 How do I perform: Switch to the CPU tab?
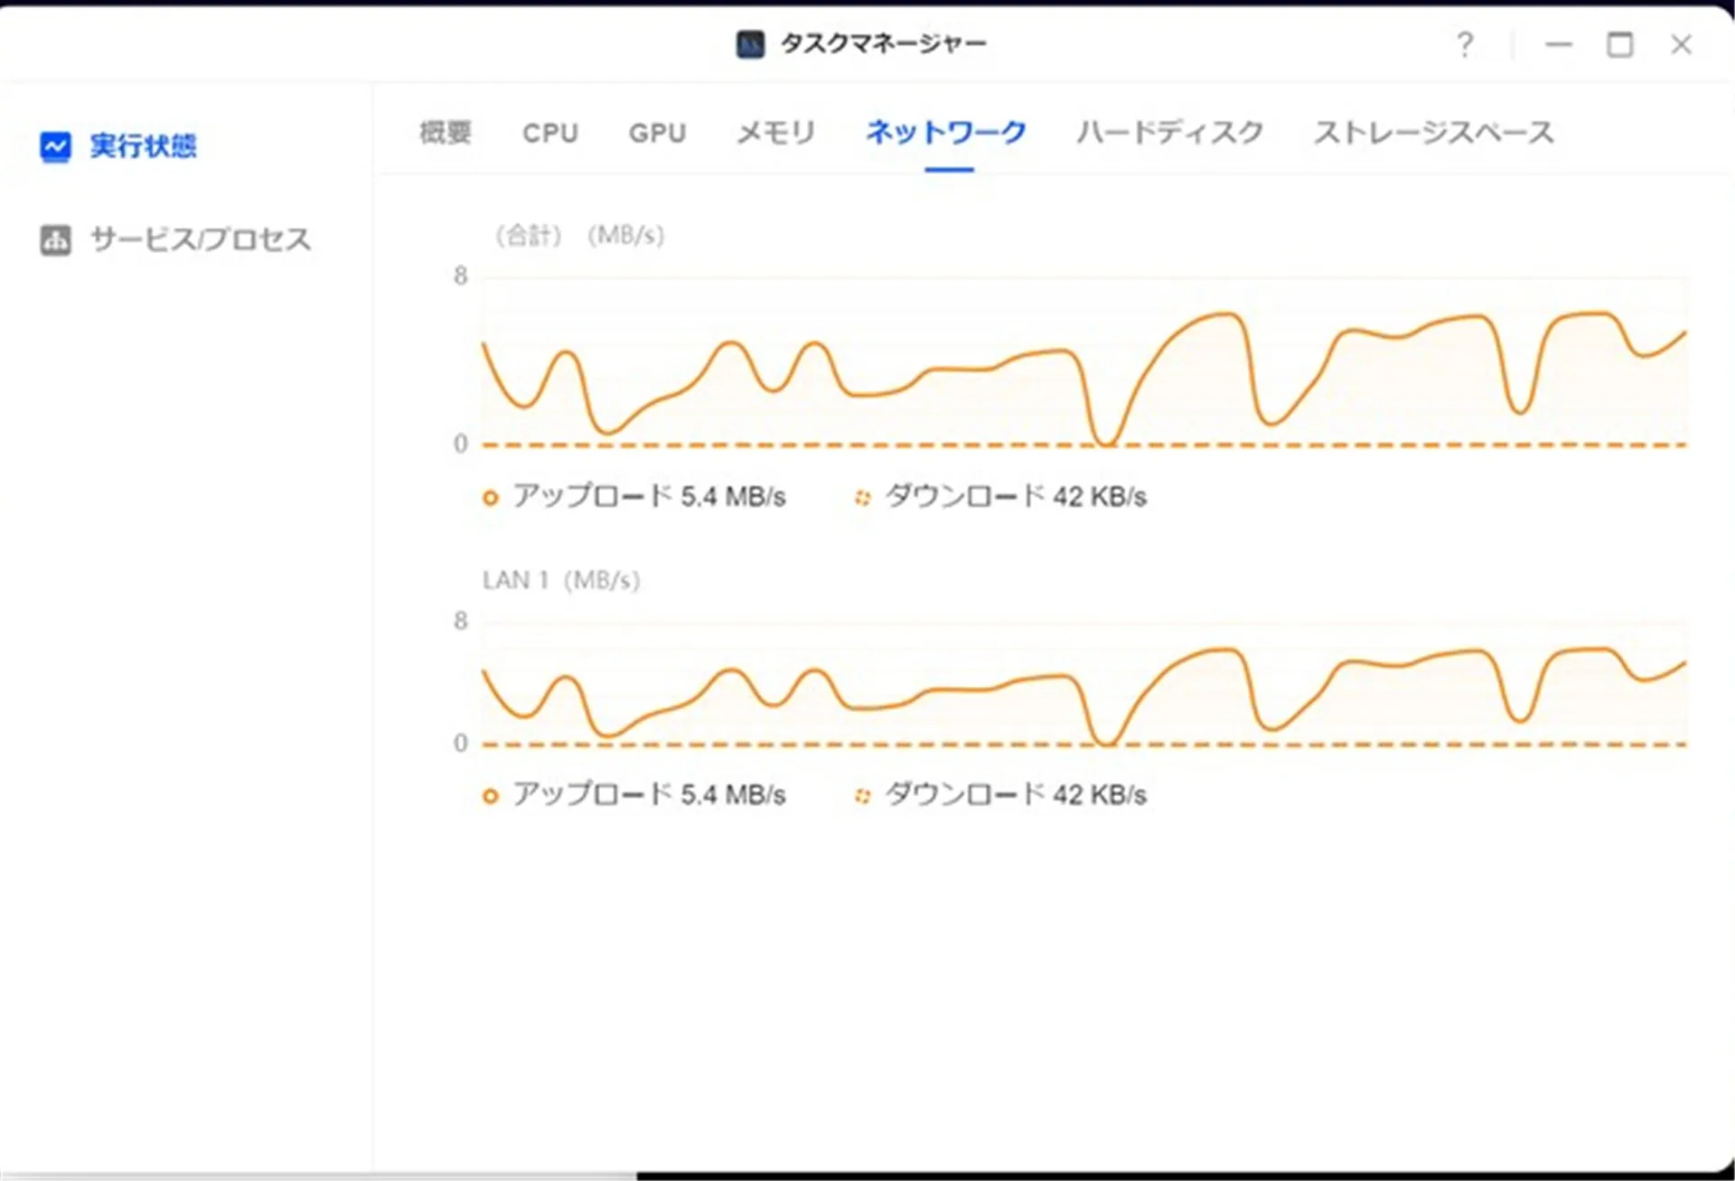(550, 133)
